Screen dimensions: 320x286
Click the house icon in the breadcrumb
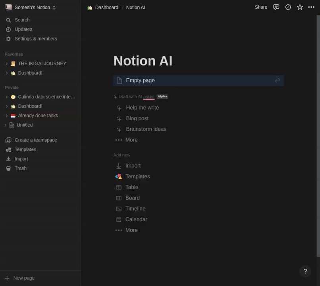pyautogui.click(x=90, y=8)
